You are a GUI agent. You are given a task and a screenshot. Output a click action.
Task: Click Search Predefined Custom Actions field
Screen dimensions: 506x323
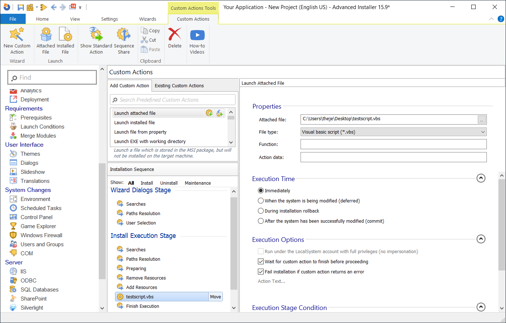click(173, 100)
